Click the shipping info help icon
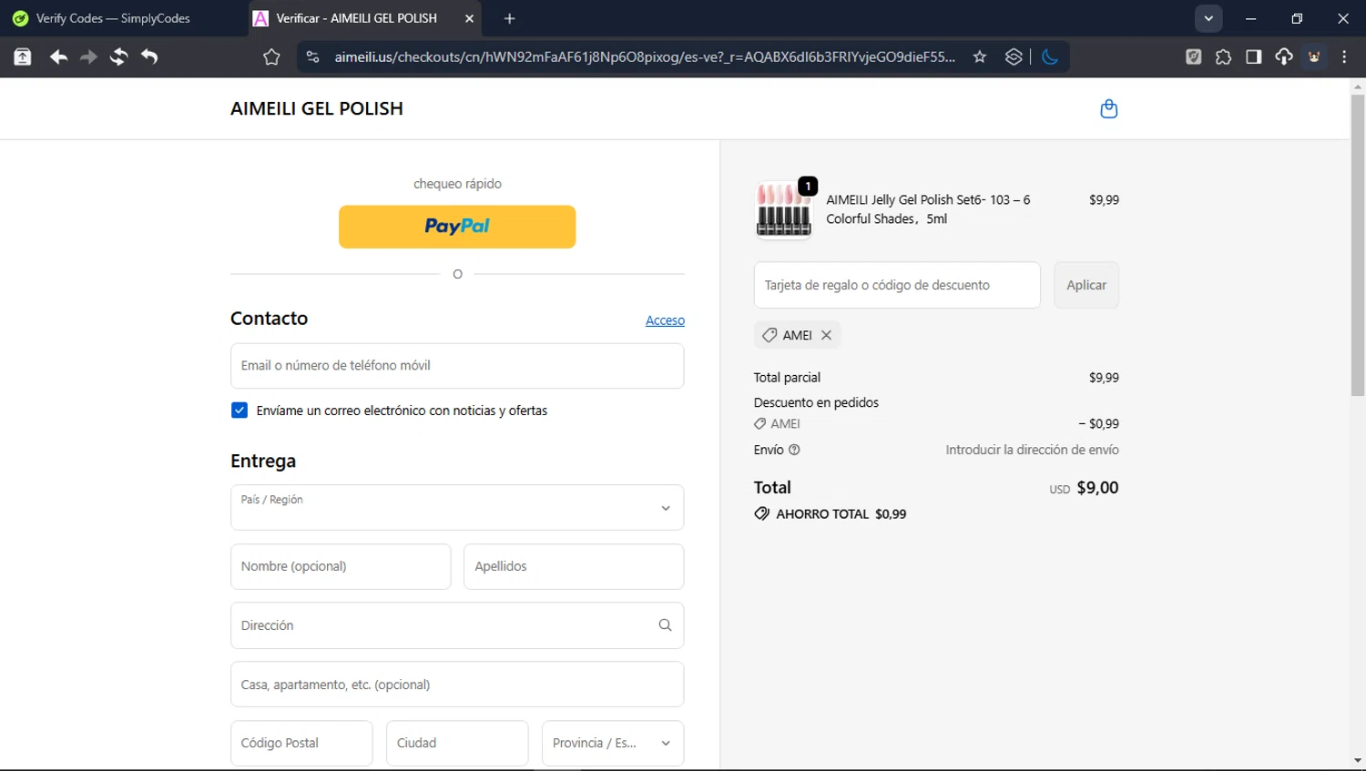This screenshot has width=1366, height=771. (x=794, y=450)
